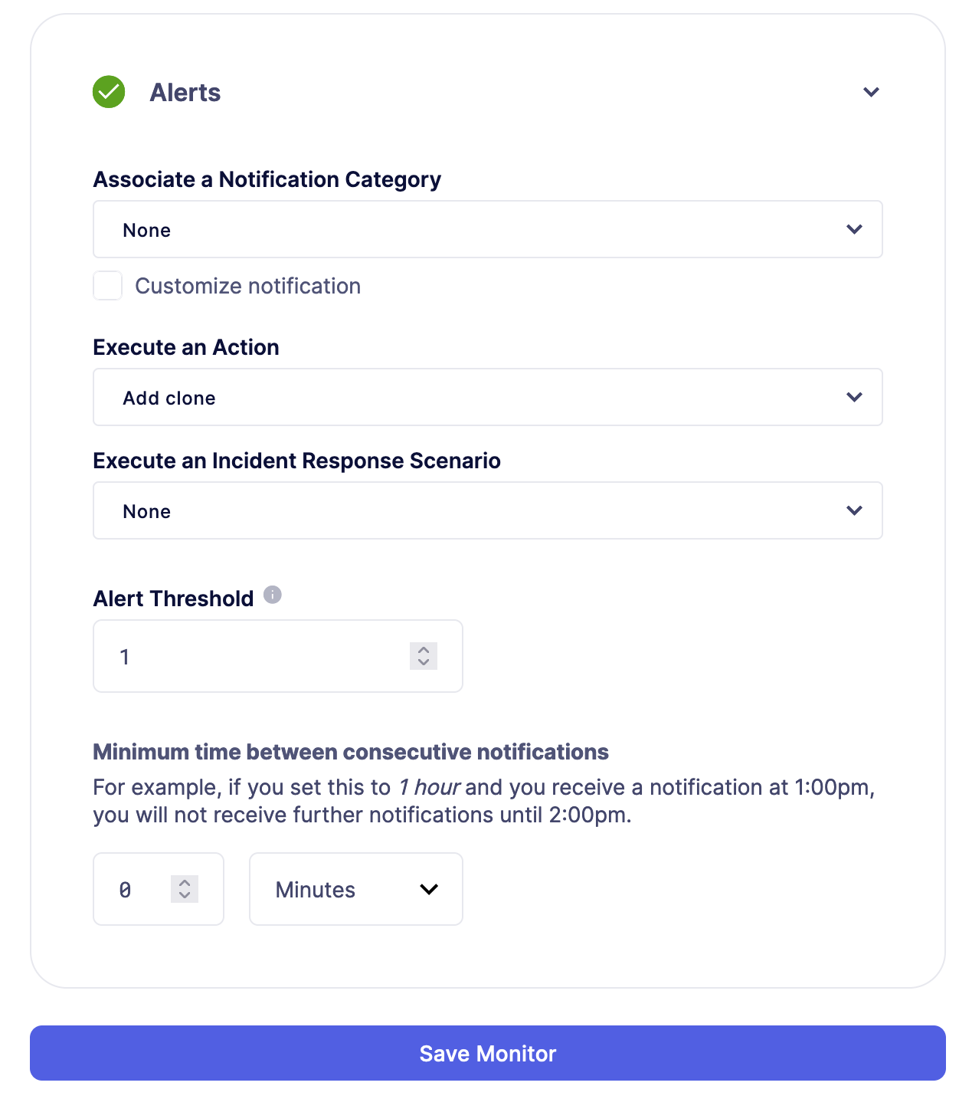Click the Customize notification label text

pos(248,285)
